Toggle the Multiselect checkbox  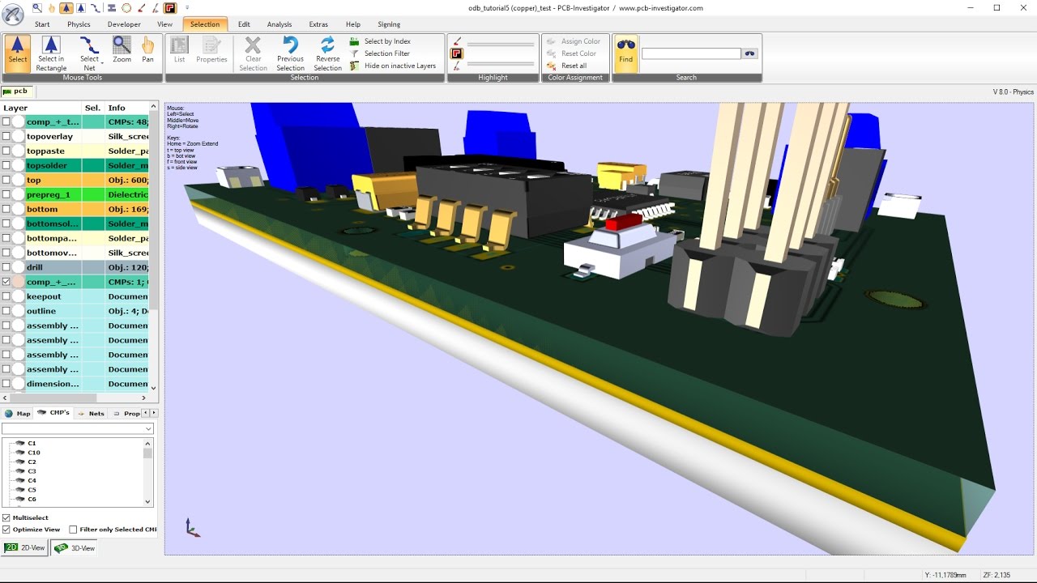[x=6, y=517]
